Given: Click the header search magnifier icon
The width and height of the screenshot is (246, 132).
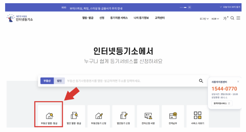Looking at the screenshot, I should point(232,18).
